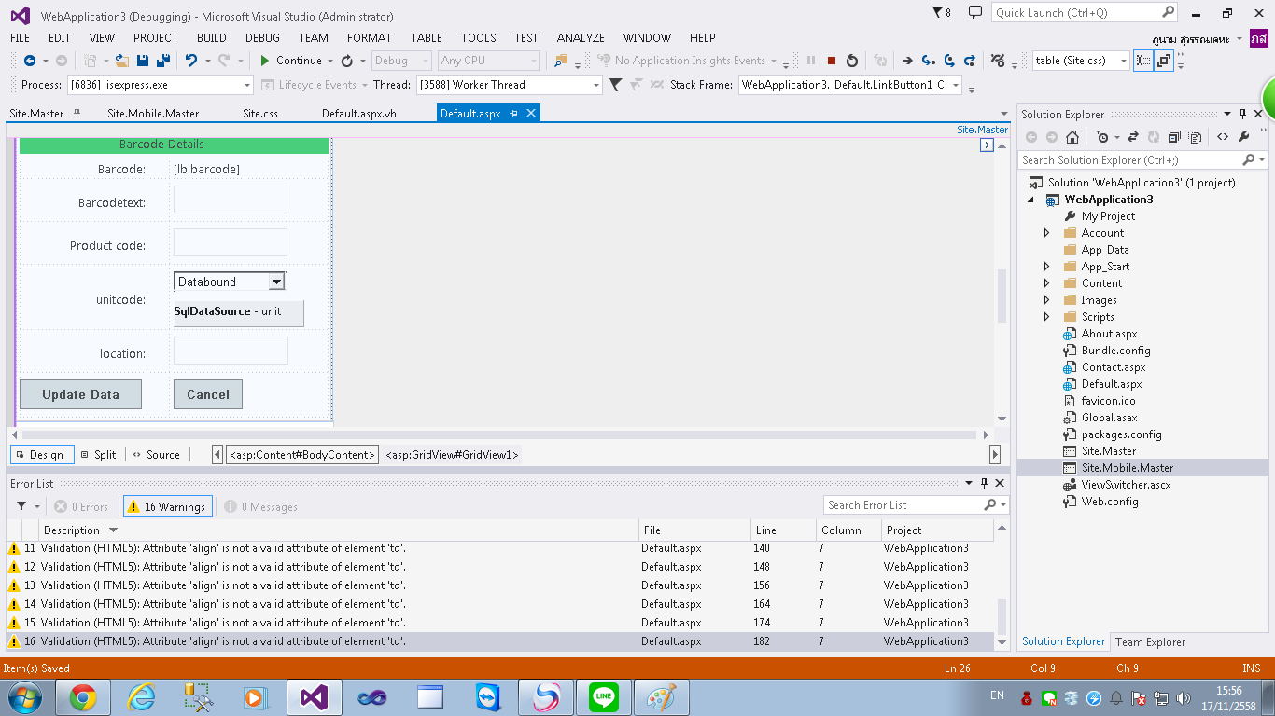
Task: Click the Step Over icon
Action: pos(949,61)
